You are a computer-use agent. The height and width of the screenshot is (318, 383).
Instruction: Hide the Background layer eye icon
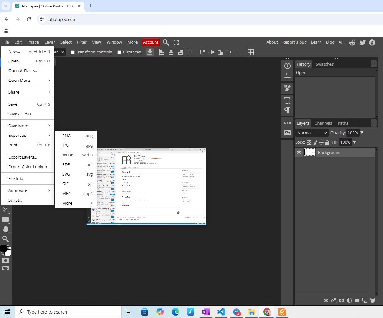pos(299,152)
